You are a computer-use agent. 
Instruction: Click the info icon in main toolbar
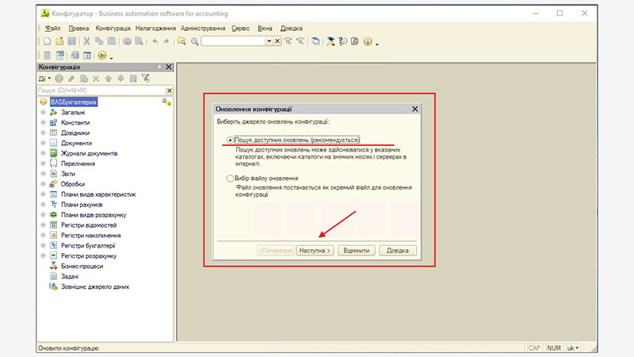[x=368, y=41]
